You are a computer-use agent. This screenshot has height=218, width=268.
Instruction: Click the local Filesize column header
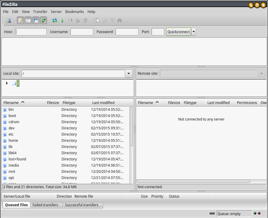[x=49, y=103]
